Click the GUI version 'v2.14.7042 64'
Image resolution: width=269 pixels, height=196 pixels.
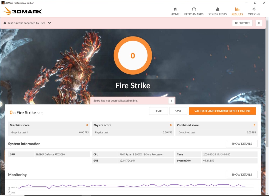coord(127,161)
